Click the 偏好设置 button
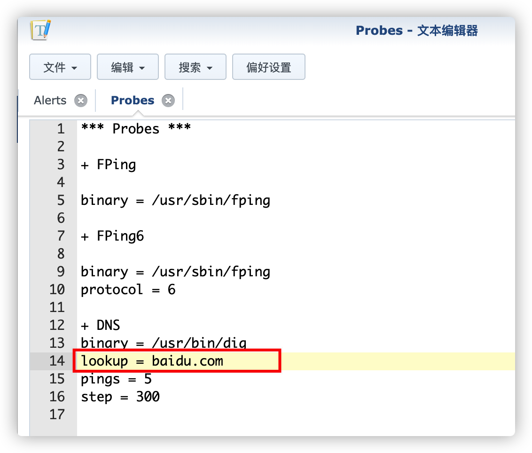The height and width of the screenshot is (453, 532). pos(269,67)
